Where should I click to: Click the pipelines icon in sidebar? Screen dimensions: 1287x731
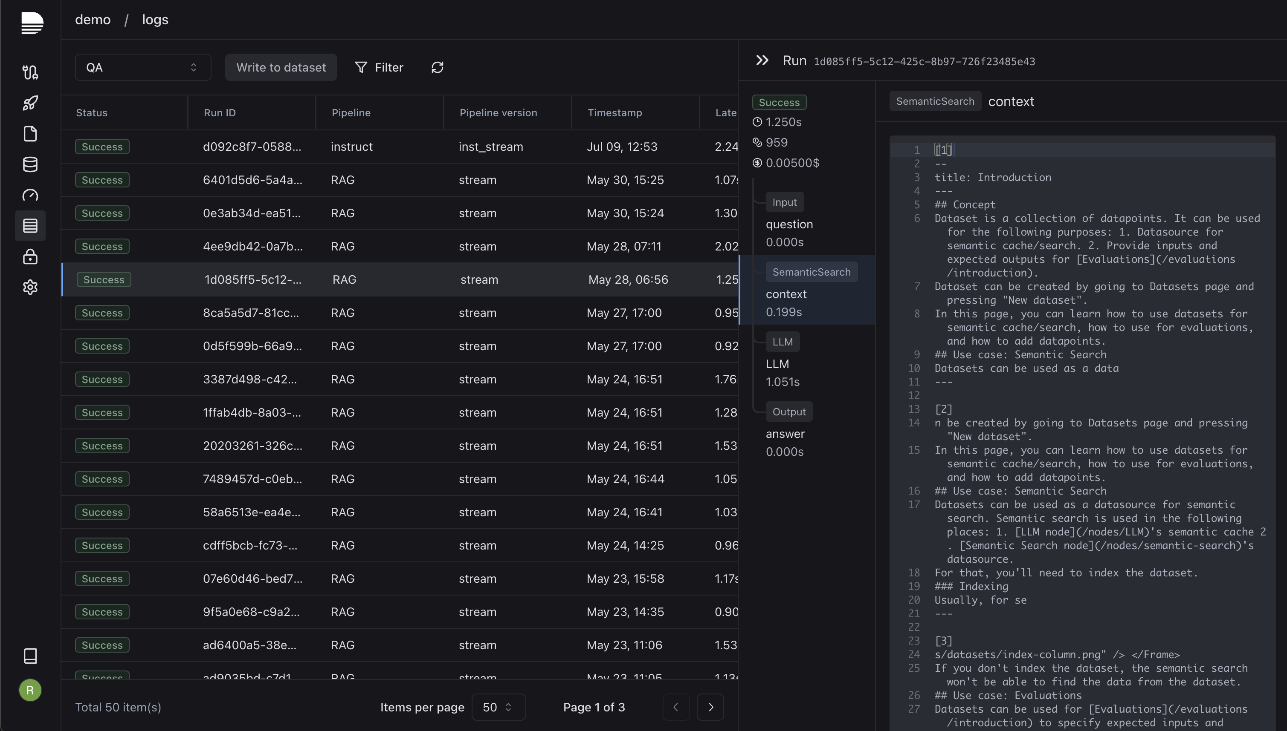tap(30, 72)
